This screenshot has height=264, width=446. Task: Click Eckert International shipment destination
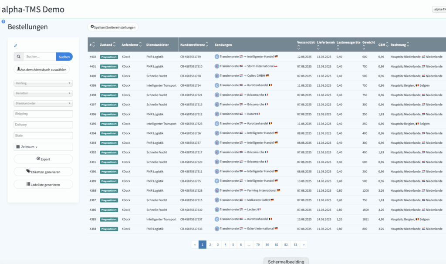(x=260, y=229)
